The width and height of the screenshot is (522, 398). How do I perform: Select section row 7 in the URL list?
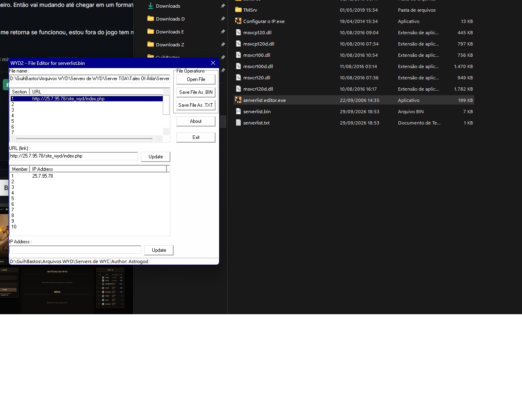click(86, 133)
